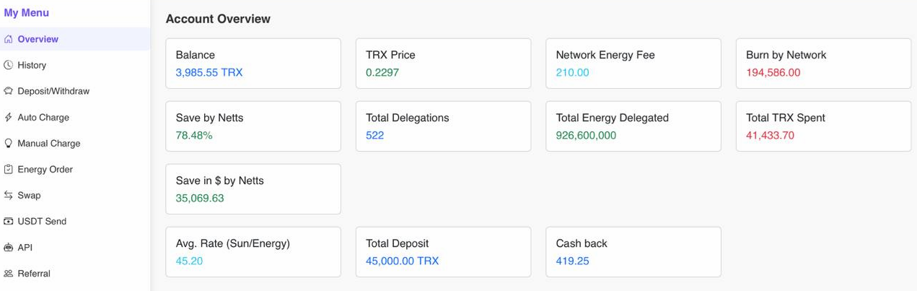The width and height of the screenshot is (917, 291).
Task: Click the Save by Netts percentage
Action: click(194, 135)
